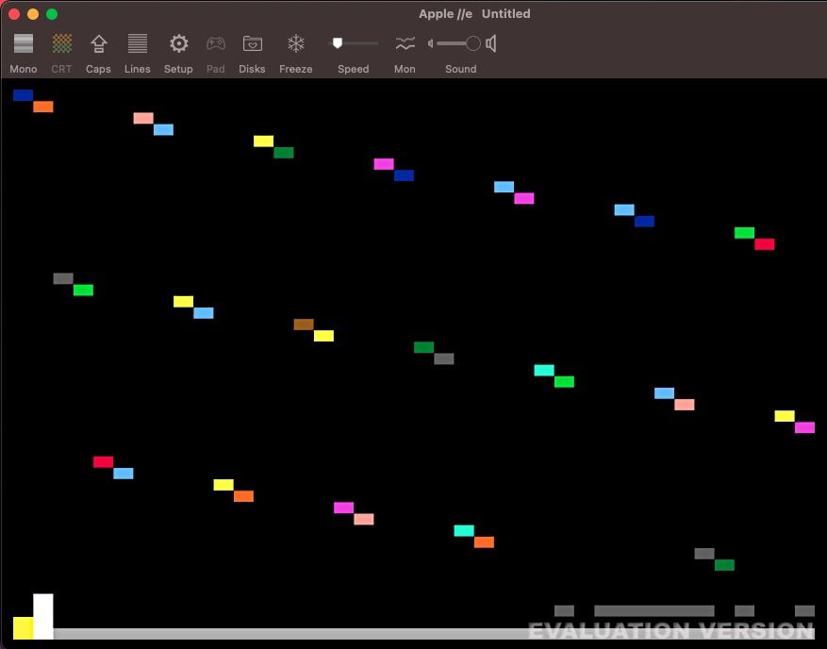Image resolution: width=827 pixels, height=649 pixels.
Task: Click the loud speaker icon
Action: [x=491, y=43]
